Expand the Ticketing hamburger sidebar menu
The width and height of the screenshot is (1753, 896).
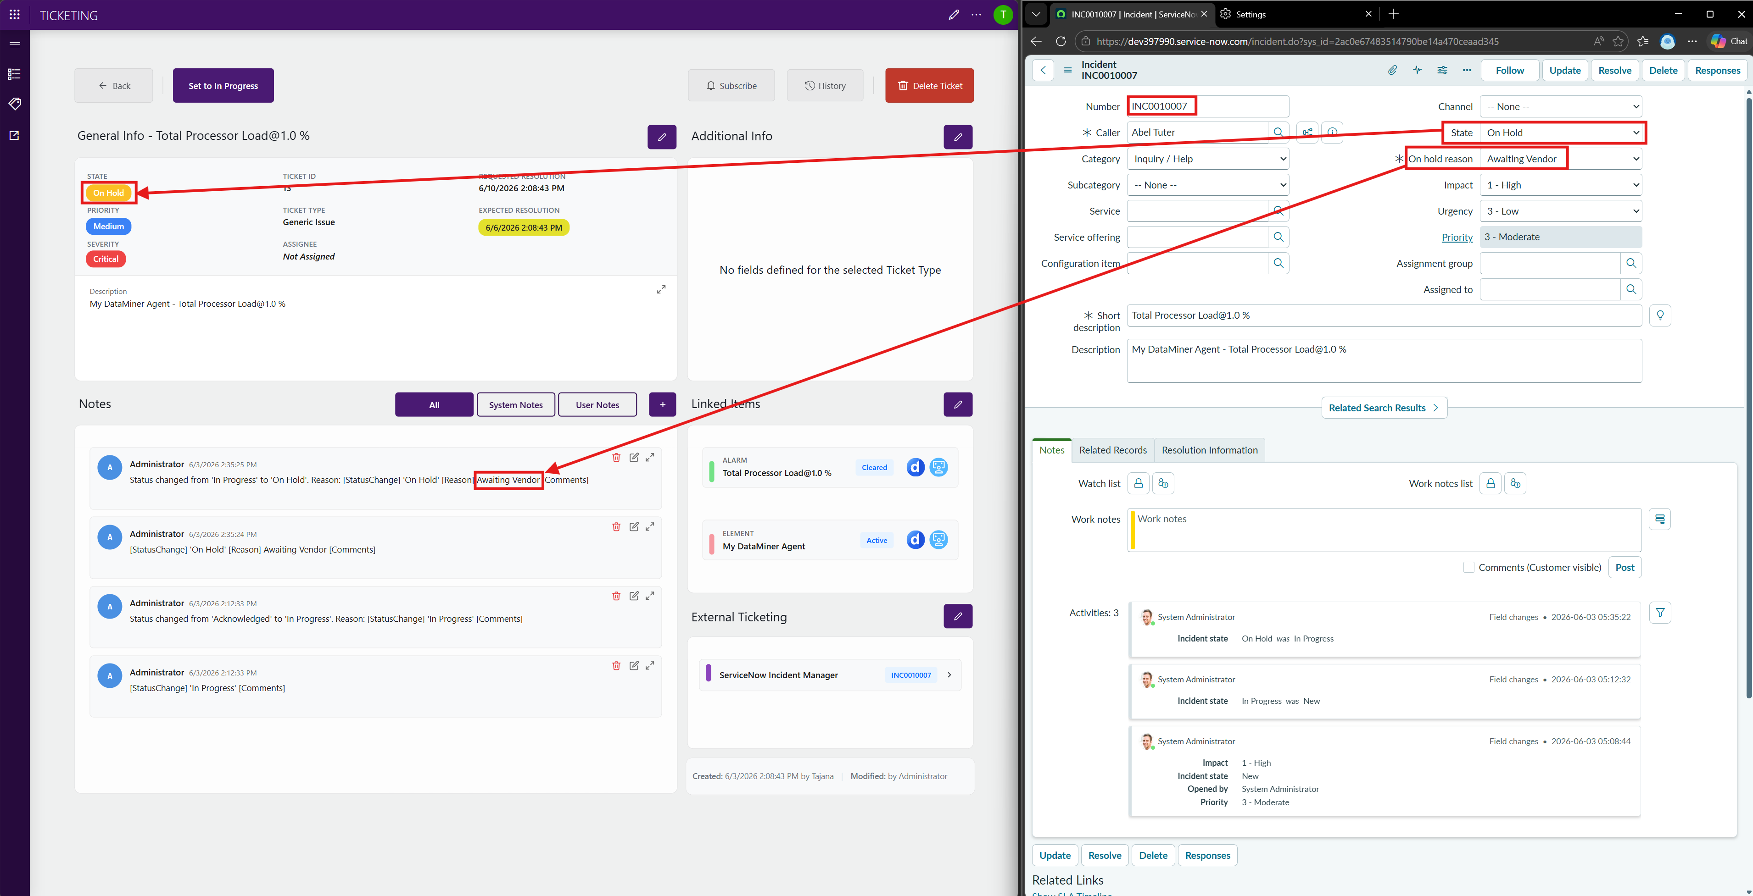[x=14, y=45]
